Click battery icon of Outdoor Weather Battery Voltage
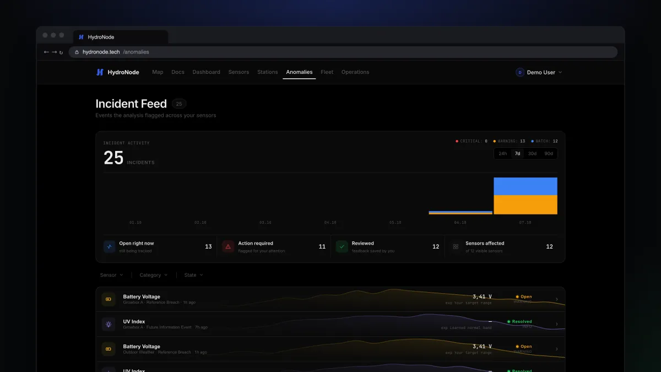The image size is (661, 372). [x=109, y=349]
